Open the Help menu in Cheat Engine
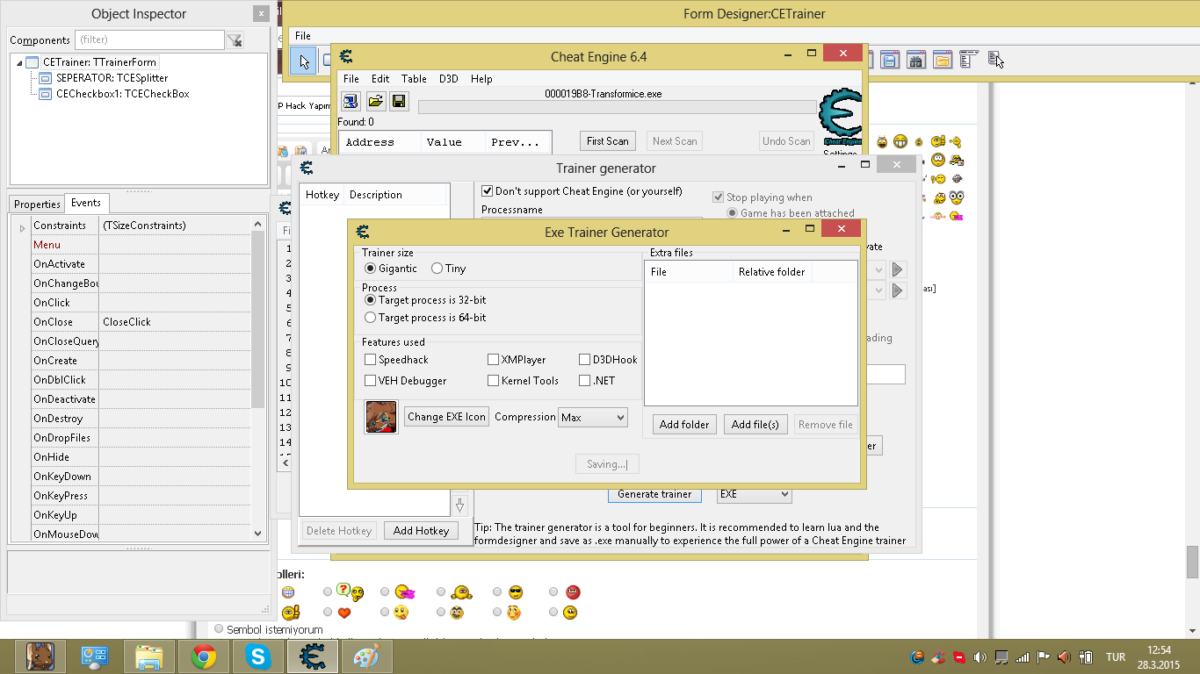This screenshot has height=674, width=1200. (x=481, y=79)
